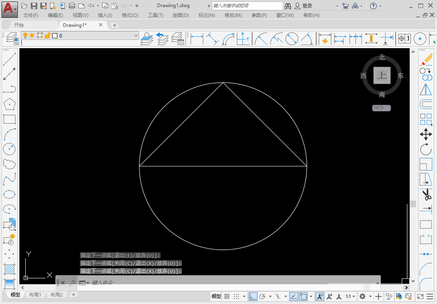Click the Diameter dimension tool
This screenshot has width=437, height=304.
[x=292, y=39]
